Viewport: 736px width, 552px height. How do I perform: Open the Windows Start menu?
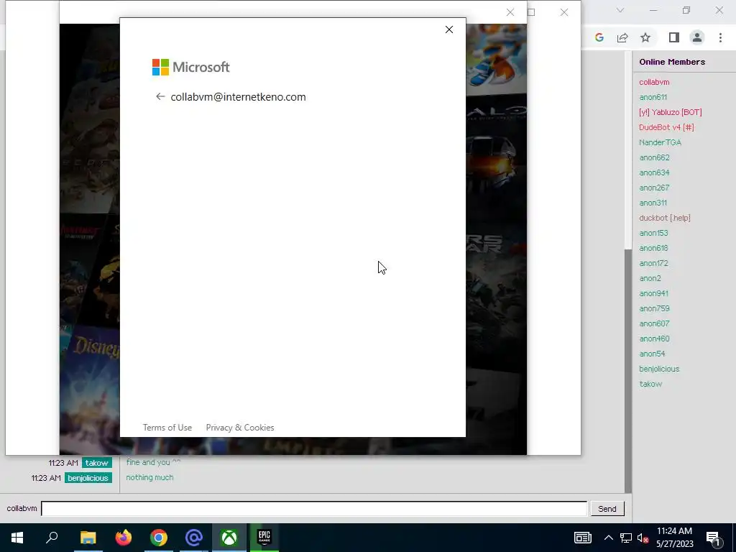pos(17,538)
